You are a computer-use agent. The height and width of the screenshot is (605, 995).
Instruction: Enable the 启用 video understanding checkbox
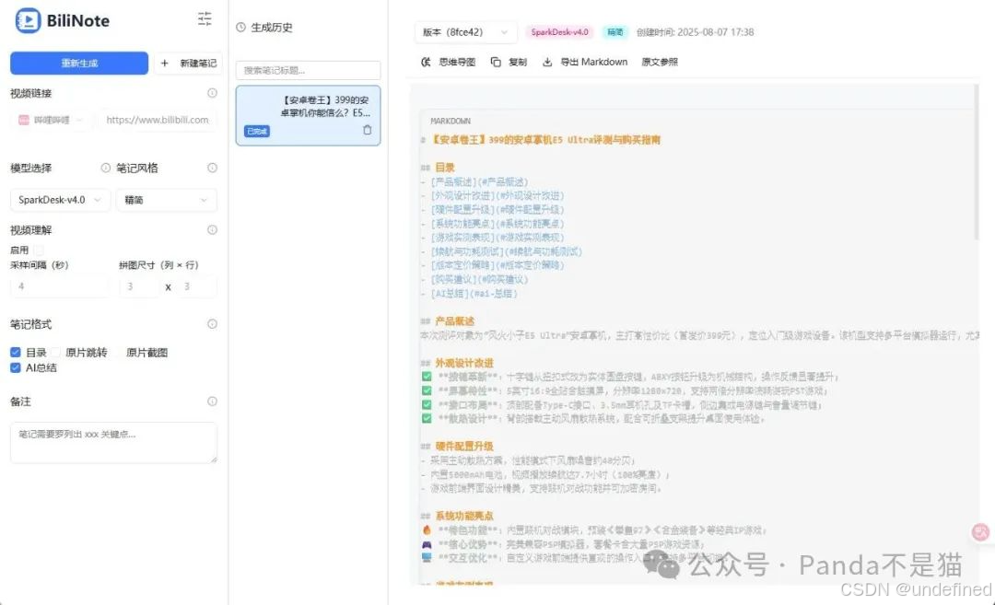40,250
